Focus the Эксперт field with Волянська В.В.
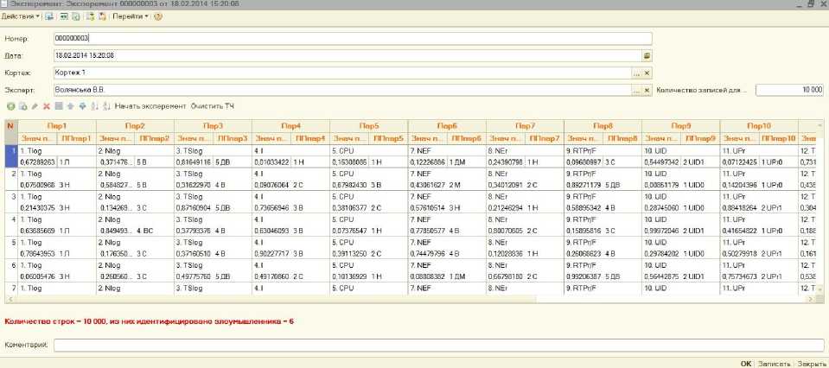829x368 pixels. tap(343, 91)
